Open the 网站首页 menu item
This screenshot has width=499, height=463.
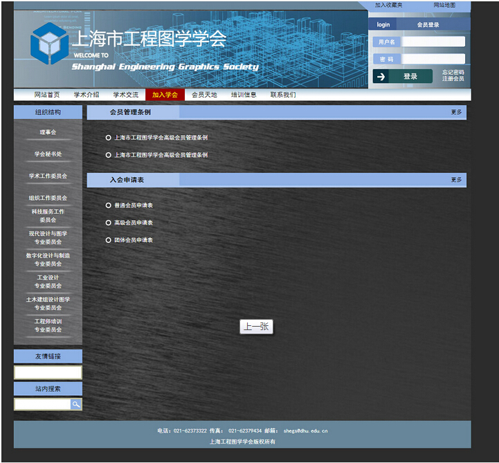click(47, 95)
